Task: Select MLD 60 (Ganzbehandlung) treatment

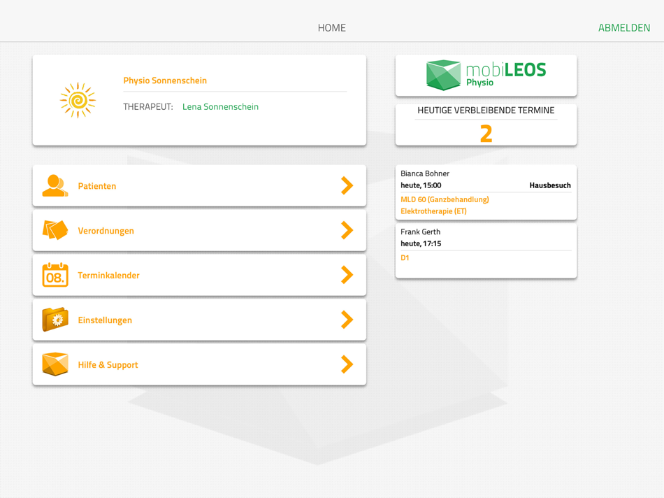Action: pos(445,199)
